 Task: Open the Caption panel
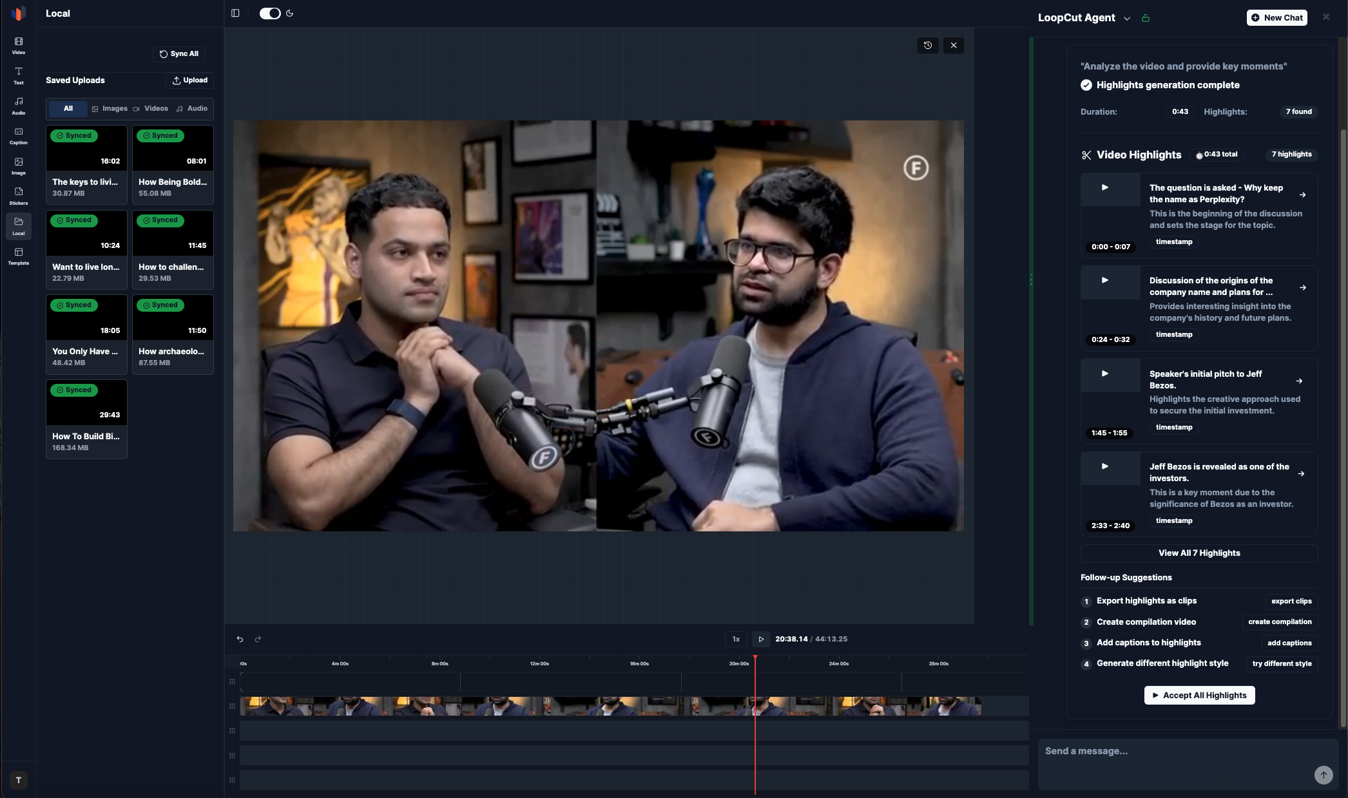19,135
